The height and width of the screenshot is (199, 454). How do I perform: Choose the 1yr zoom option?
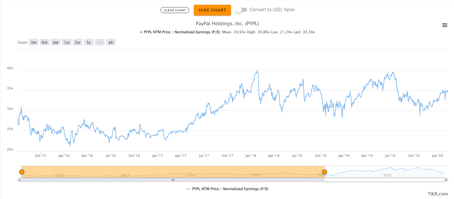pos(66,42)
